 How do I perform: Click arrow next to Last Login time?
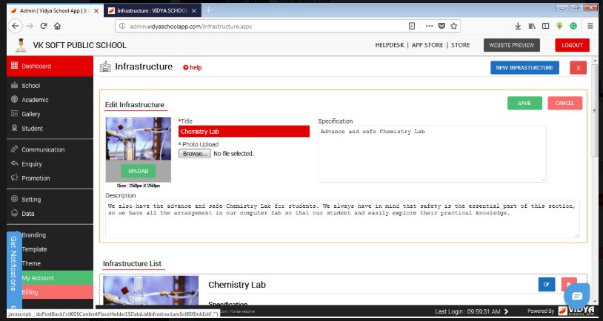click(506, 311)
